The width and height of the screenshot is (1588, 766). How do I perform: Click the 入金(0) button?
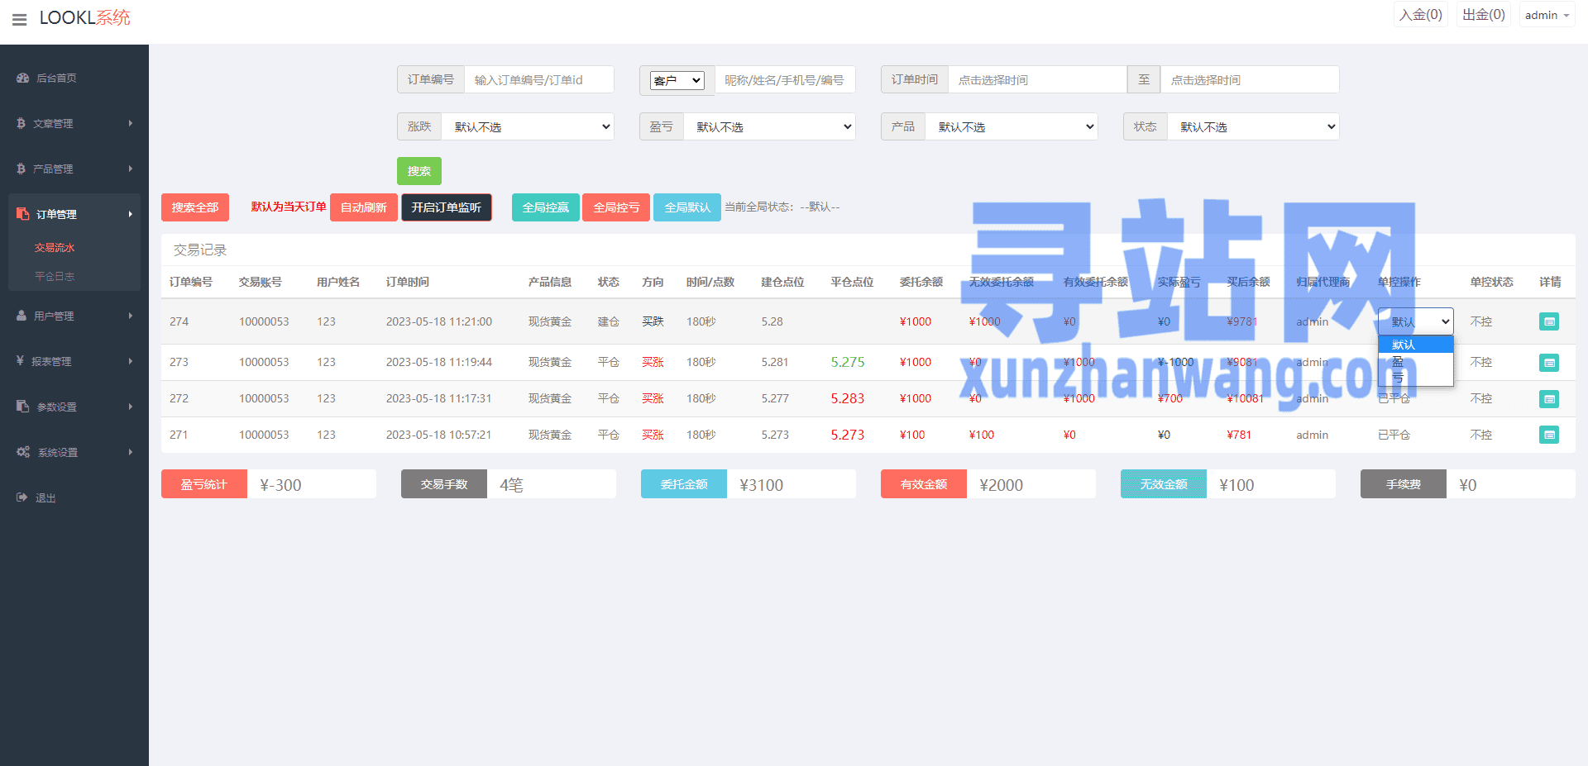pyautogui.click(x=1421, y=15)
